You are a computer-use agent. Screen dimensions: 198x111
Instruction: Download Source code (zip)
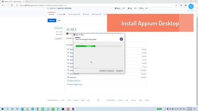click(x=75, y=81)
